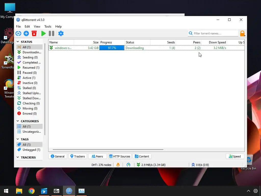Viewport: 261px width, 196px height.
Task: Click the orange lock UI icon
Action: [x=242, y=33]
